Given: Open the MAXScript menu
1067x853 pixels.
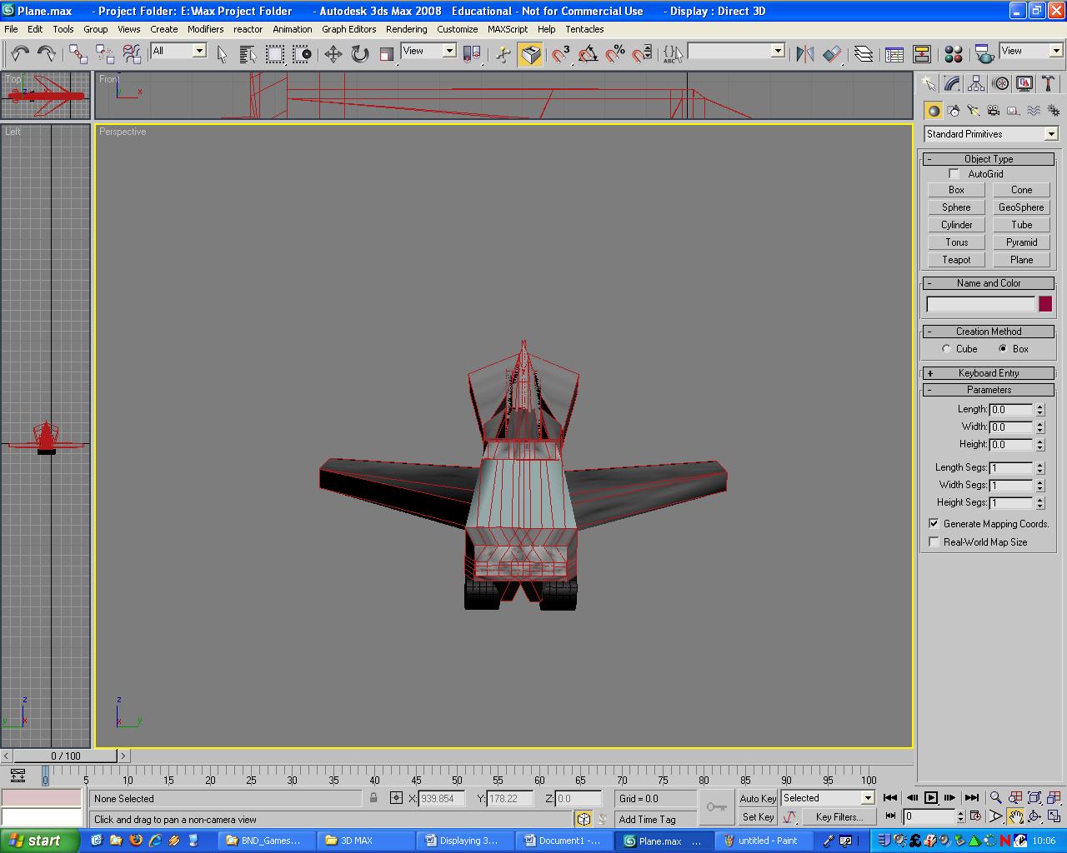Looking at the screenshot, I should pos(507,29).
